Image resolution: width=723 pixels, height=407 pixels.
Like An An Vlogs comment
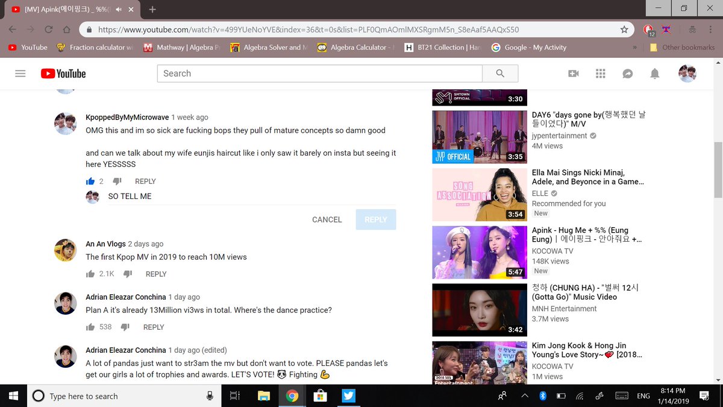pyautogui.click(x=91, y=274)
